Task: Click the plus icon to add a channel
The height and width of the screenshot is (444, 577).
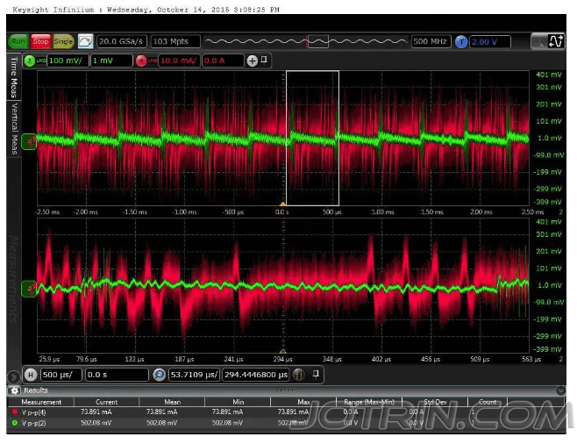Action: tap(252, 61)
